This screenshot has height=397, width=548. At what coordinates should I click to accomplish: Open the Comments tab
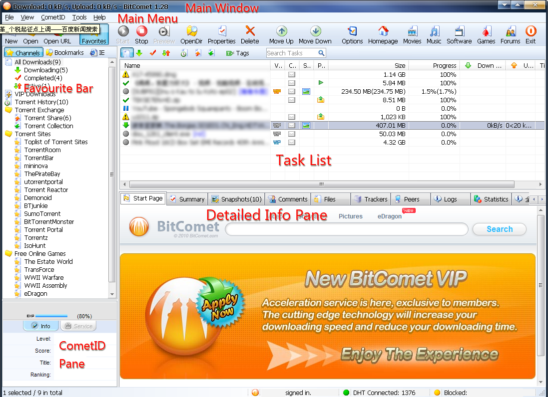[288, 199]
